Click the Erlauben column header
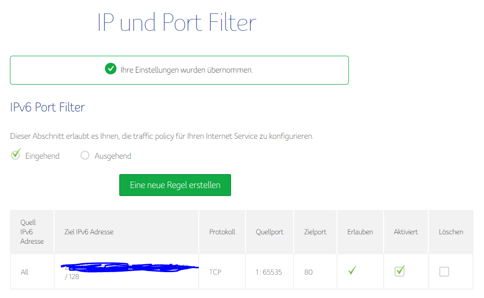 tap(360, 232)
